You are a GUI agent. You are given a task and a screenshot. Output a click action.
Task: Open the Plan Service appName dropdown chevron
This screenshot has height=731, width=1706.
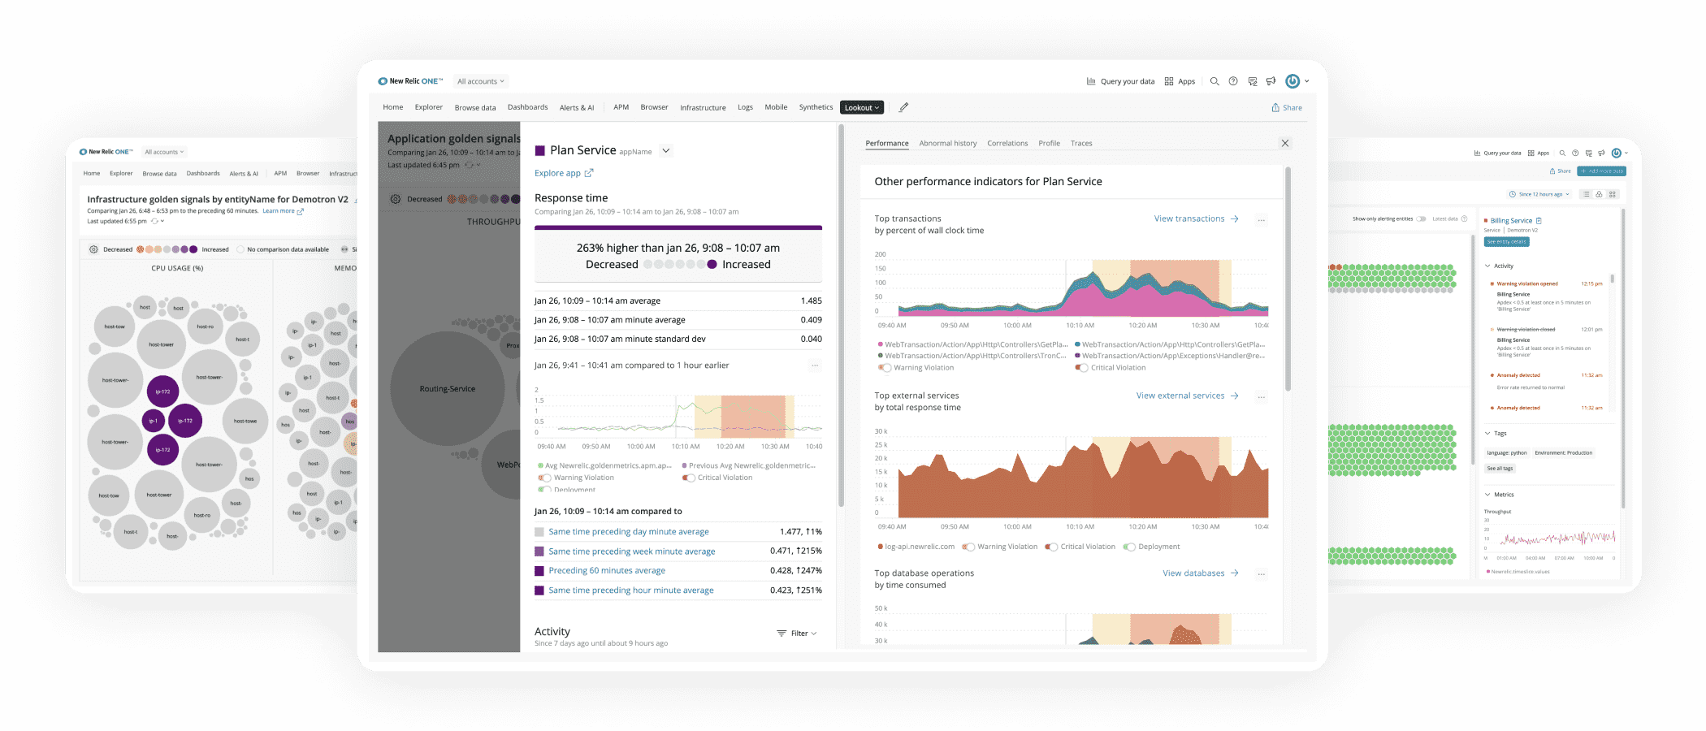tap(666, 150)
